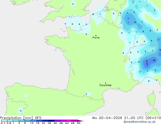Click the 0.1 legend scale label
Screen dimensions: 161x124
click(3, 123)
